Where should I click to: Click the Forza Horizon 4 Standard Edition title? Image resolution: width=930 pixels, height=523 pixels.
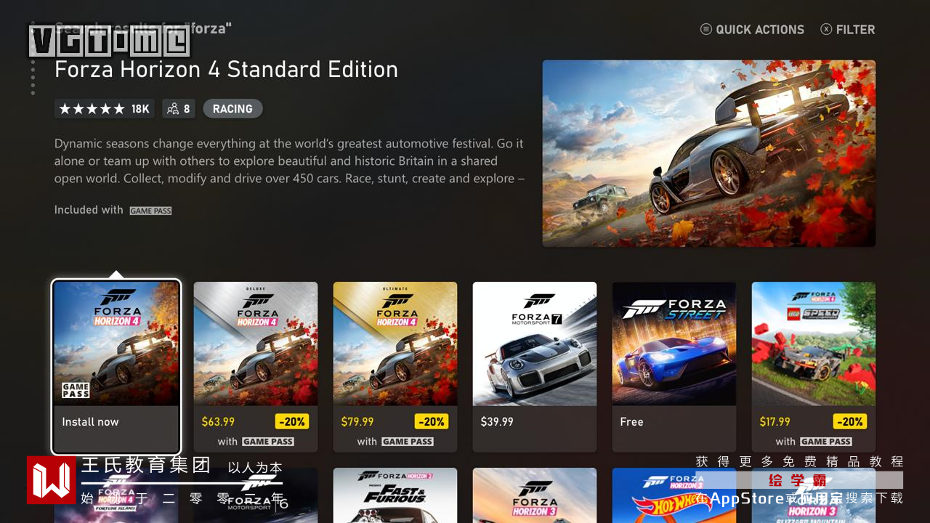coord(226,70)
